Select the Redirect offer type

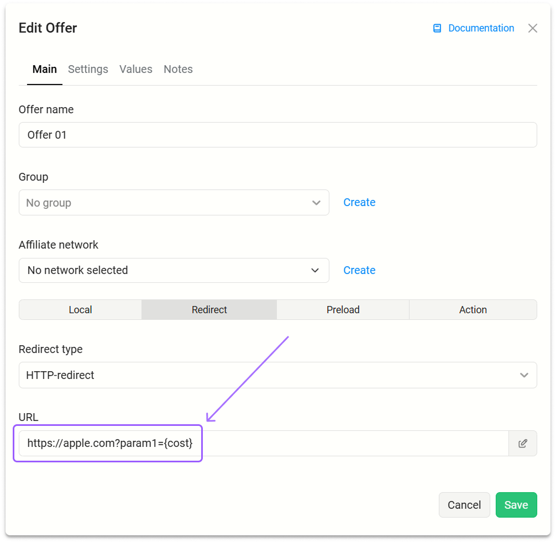tap(209, 310)
